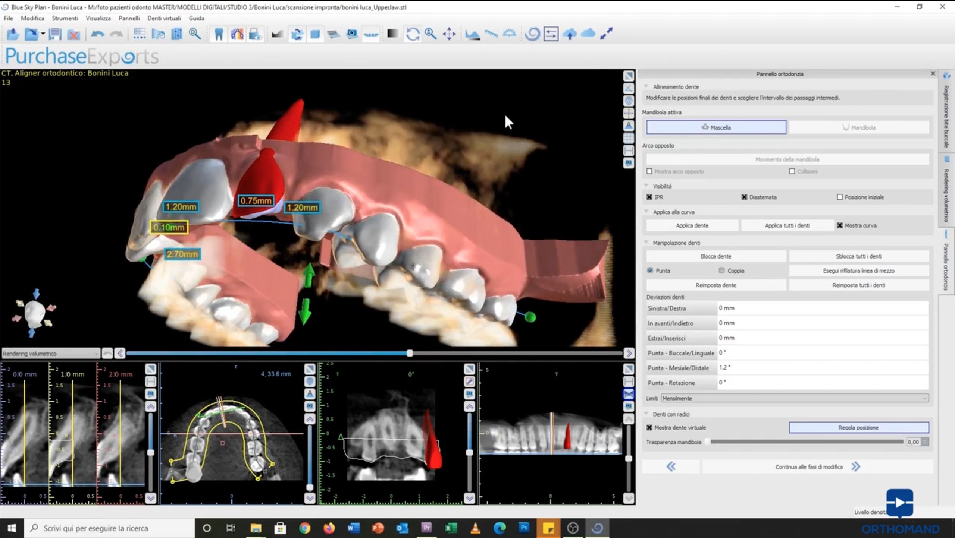This screenshot has width=955, height=538.
Task: Open the Denti virtuali menu
Action: (164, 18)
